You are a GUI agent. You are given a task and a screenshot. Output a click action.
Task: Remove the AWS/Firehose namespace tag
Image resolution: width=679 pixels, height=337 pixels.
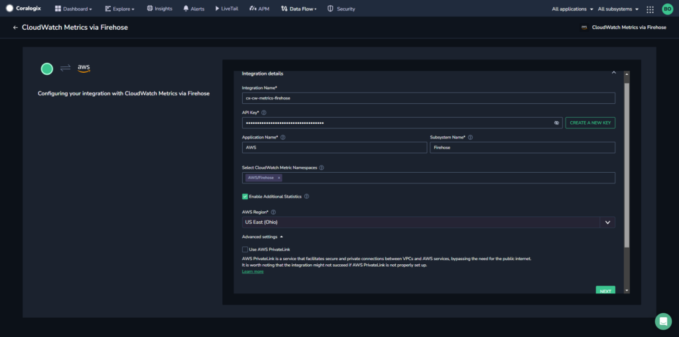(279, 178)
